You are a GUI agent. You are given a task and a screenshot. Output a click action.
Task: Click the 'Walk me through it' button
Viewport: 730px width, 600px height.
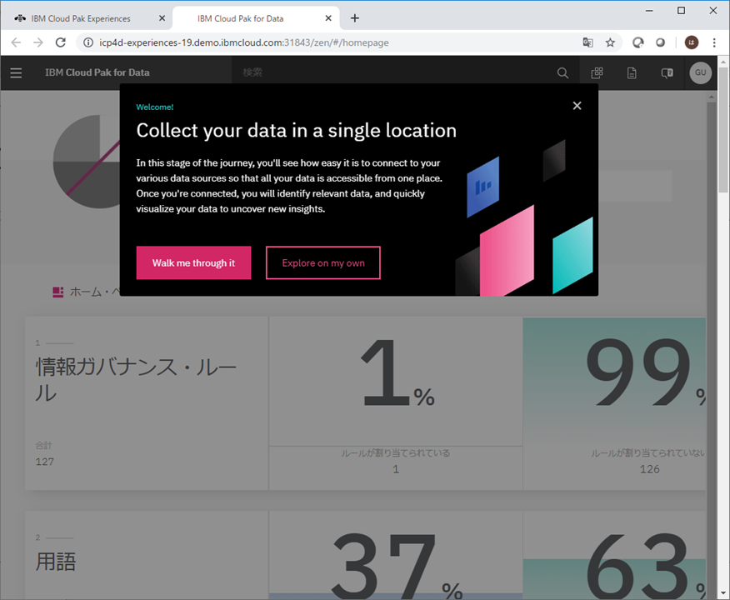193,262
